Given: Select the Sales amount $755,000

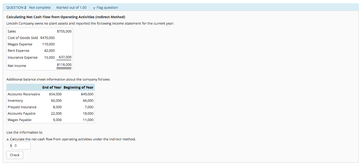Looking at the screenshot, I should point(64,31).
